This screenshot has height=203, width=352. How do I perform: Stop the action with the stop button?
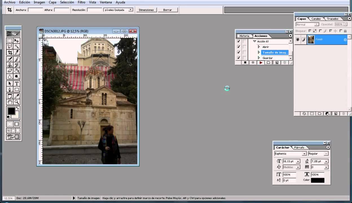245,63
